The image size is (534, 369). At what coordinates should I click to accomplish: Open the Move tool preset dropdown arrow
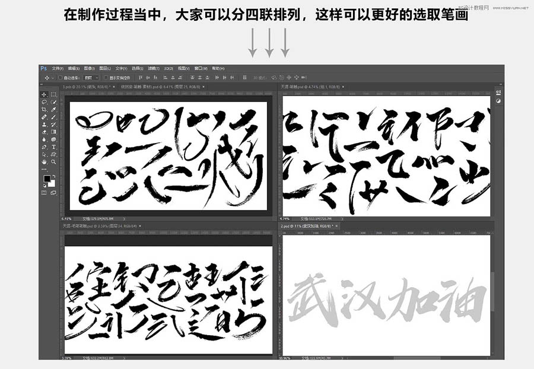pos(52,78)
